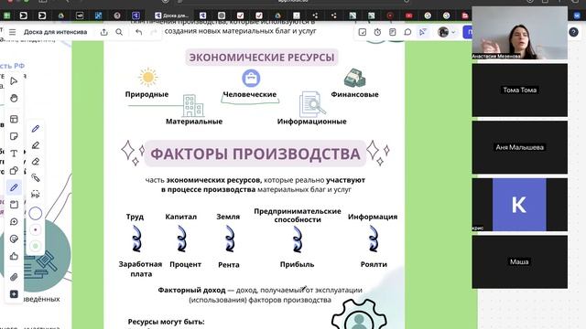This screenshot has width=586, height=329.
Task: Select Аня Малышева participant tile
Action: pos(519,147)
